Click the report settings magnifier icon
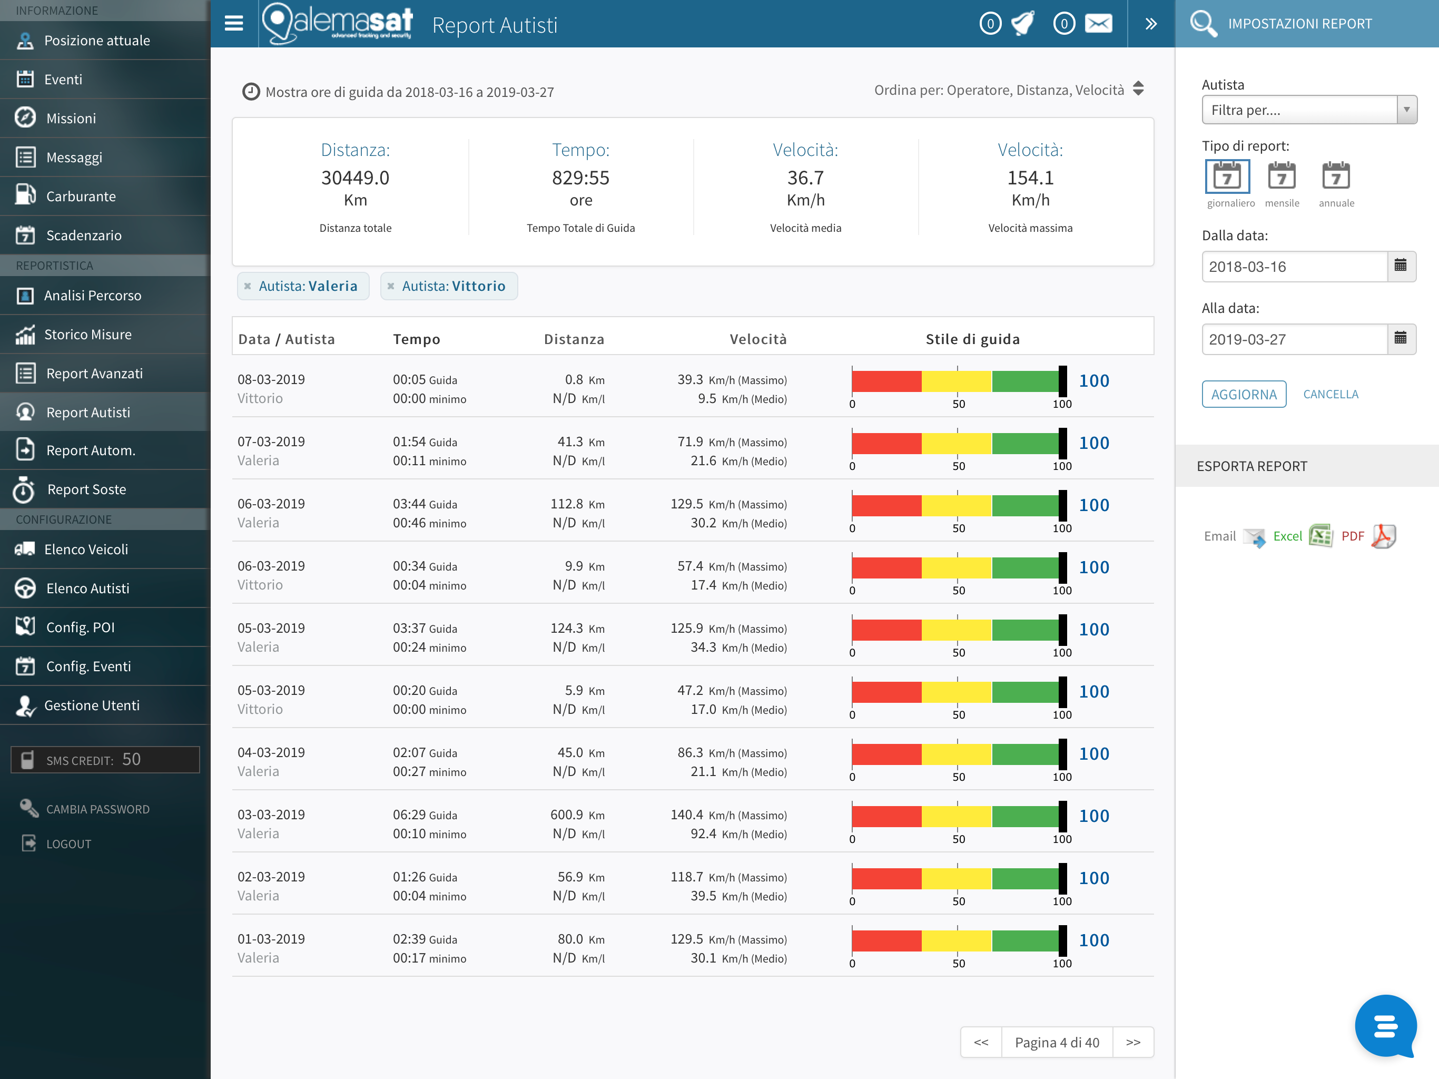 1204,24
